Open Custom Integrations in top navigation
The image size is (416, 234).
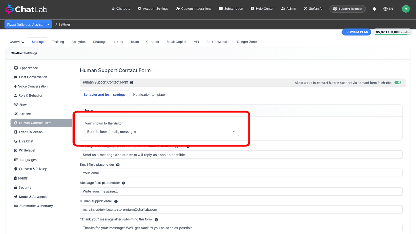[x=194, y=9]
